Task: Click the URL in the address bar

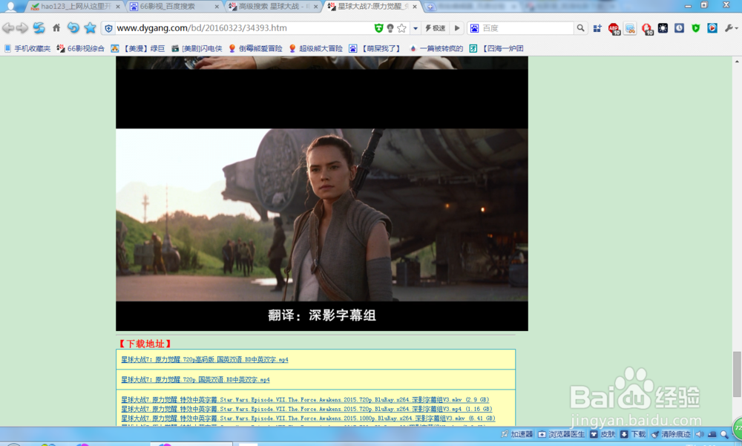Action: click(202, 28)
